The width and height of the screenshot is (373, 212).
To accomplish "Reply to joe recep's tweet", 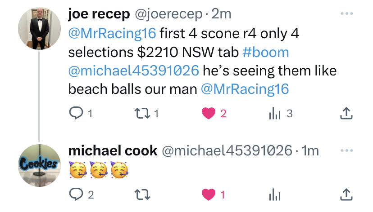I will pyautogui.click(x=76, y=113).
